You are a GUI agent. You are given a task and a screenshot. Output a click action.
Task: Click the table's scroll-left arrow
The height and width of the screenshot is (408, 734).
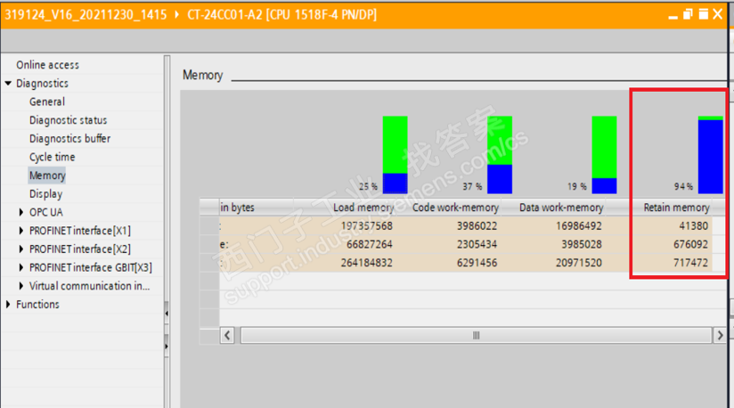[227, 335]
